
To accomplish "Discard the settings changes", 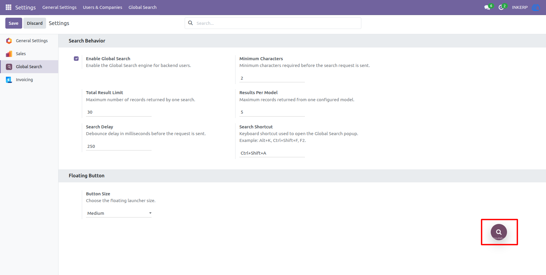I will [x=35, y=23].
